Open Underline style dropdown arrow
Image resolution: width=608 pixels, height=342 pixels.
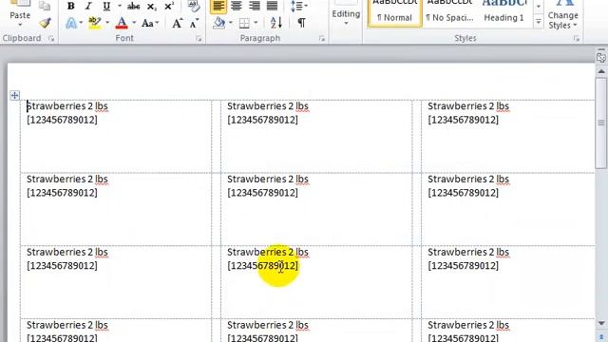[119, 6]
